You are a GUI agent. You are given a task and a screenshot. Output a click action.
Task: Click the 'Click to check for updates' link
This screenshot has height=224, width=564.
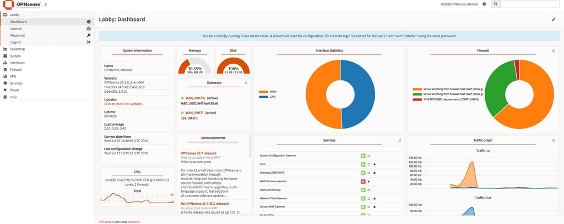click(123, 104)
